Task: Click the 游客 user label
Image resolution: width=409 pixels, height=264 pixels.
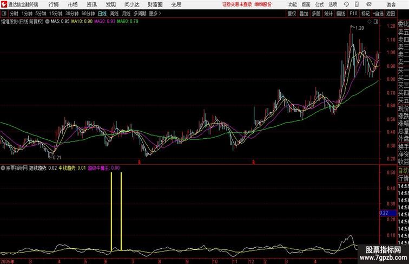Action: point(391,4)
